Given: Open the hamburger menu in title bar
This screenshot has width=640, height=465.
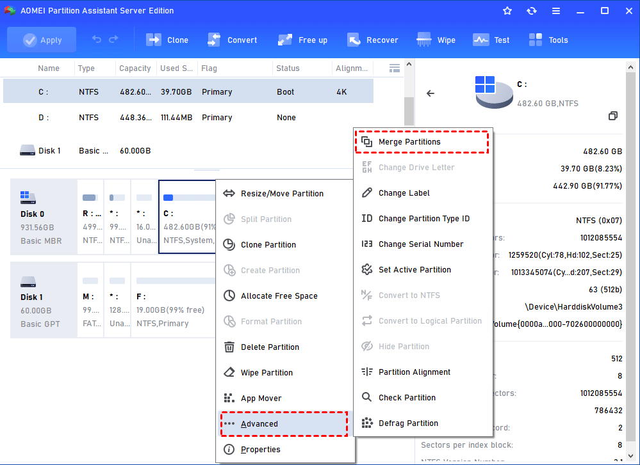Looking at the screenshot, I should 556,11.
